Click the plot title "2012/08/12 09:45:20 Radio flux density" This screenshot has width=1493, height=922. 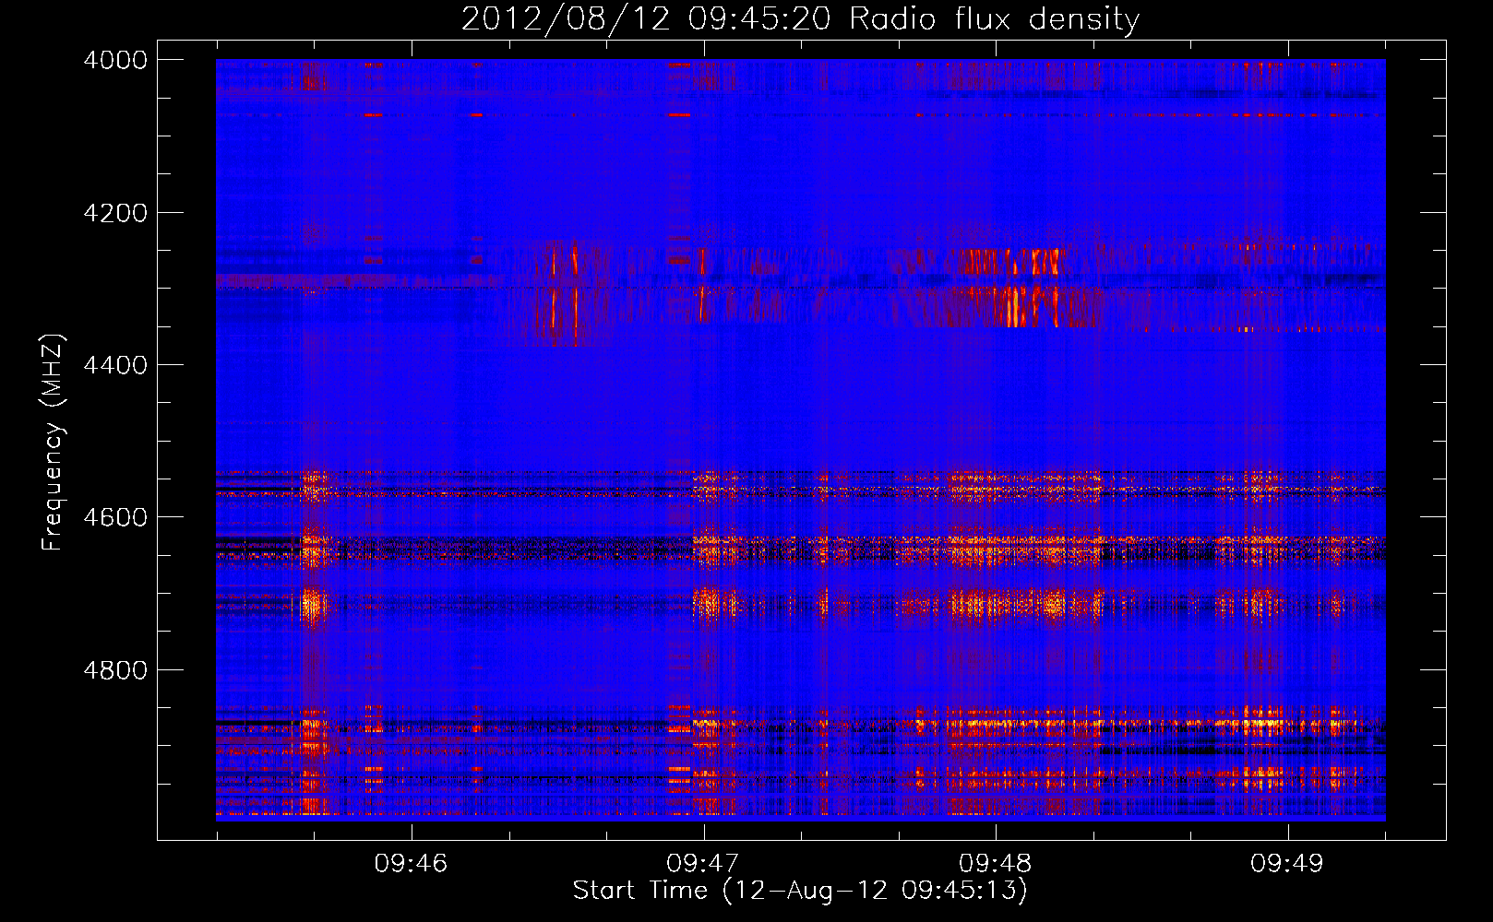(800, 18)
